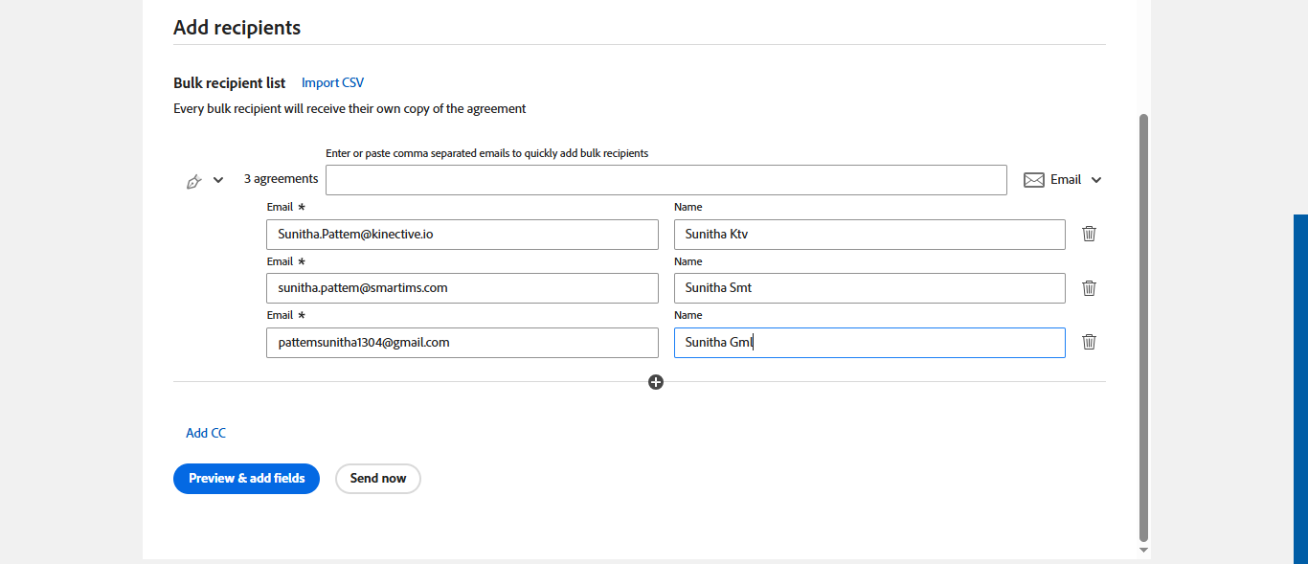Open the Import CSV link
Screen dimensions: 1308x564
332,83
